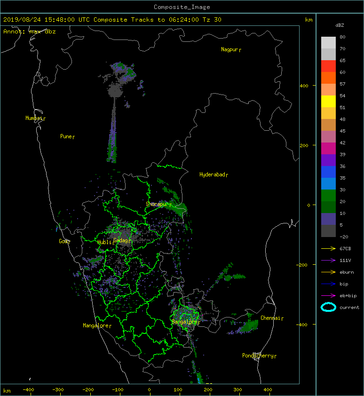Click the 'Annot: max dbz' annotation label
This screenshot has height=396, width=364.
coord(30,32)
